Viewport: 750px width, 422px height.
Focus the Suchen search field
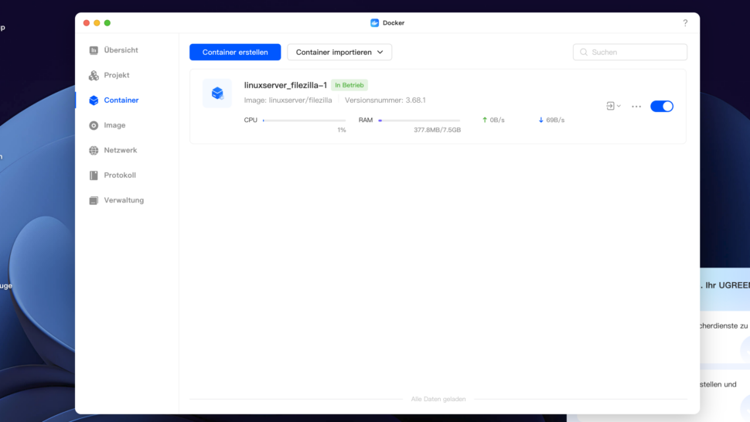630,52
